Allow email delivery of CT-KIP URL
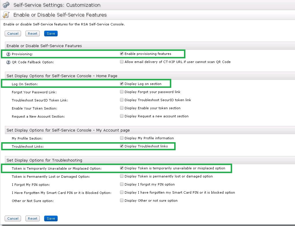 click(122, 61)
